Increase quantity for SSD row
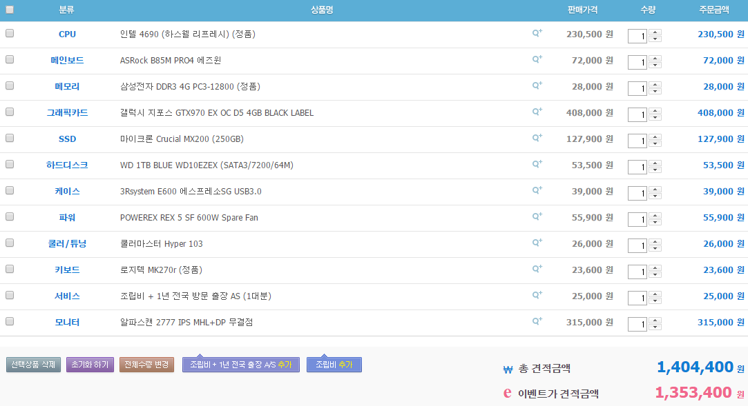The width and height of the screenshot is (748, 406). point(655,137)
